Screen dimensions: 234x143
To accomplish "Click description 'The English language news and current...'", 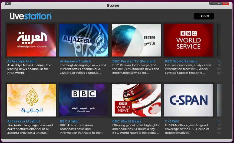I will [83, 69].
